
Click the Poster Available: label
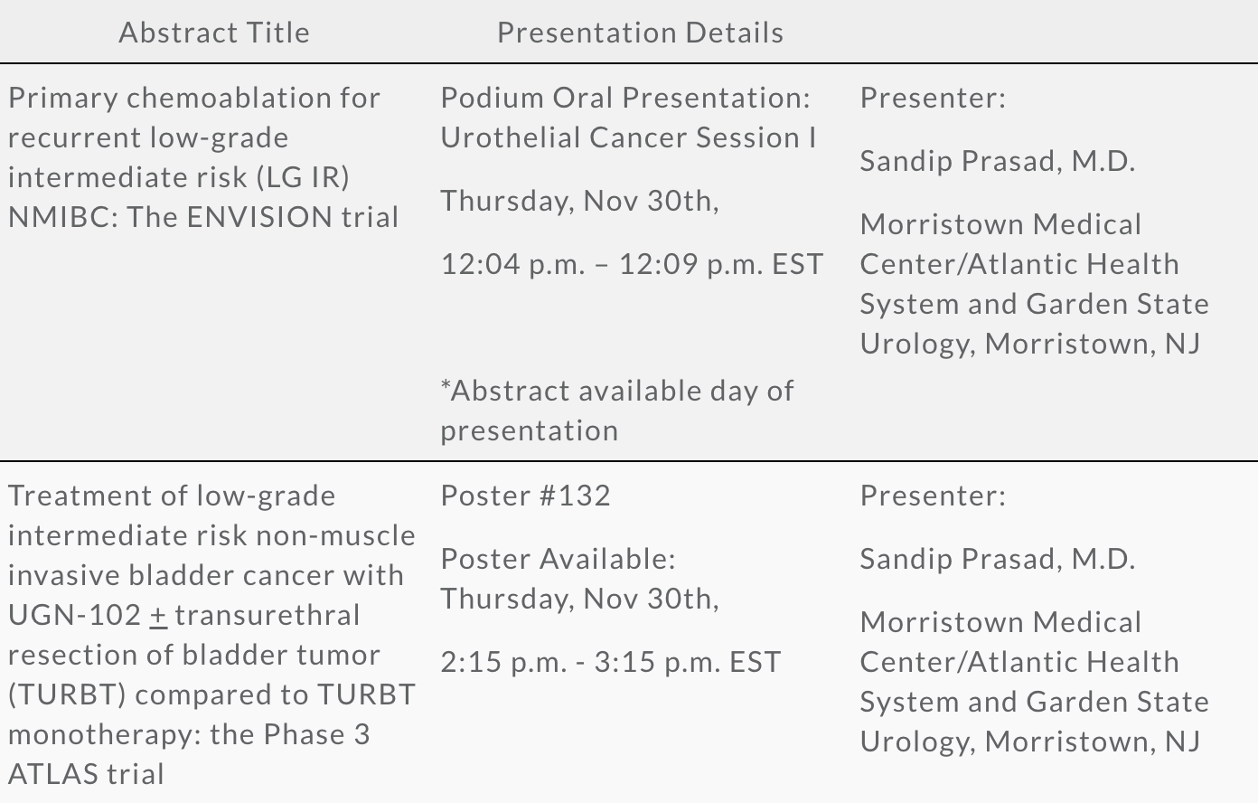click(558, 559)
